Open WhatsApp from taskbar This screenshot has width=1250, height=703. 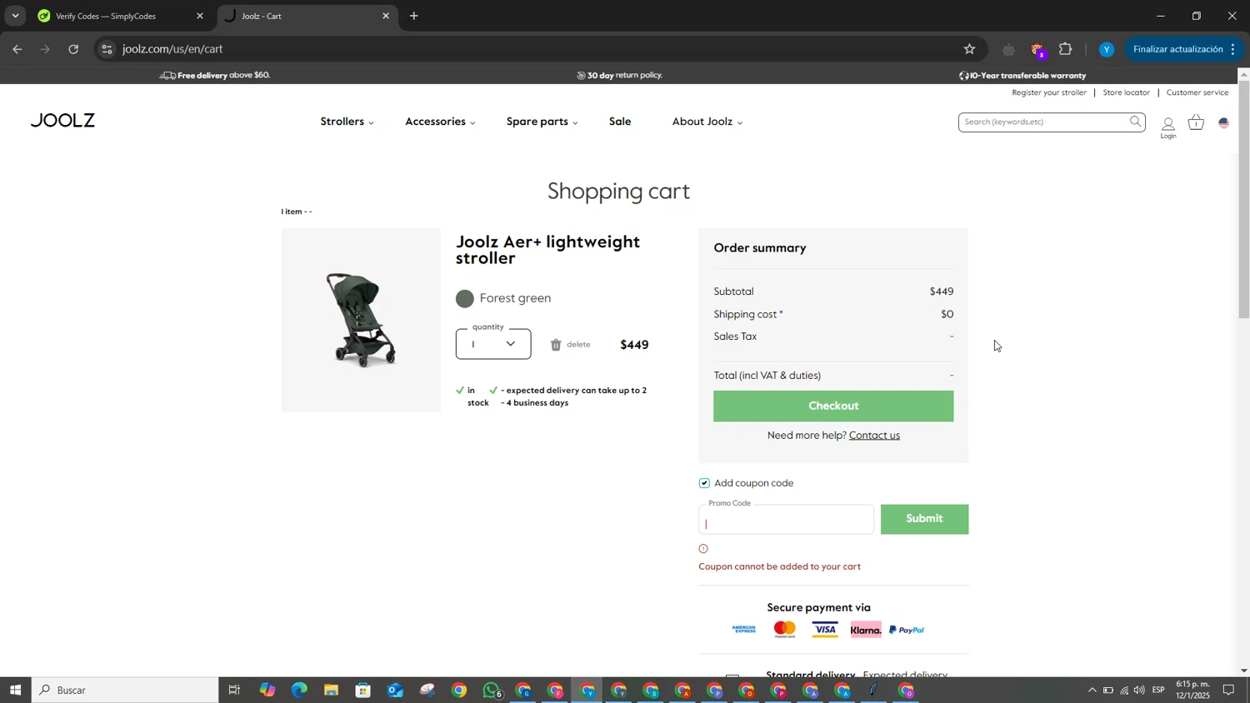(x=492, y=691)
